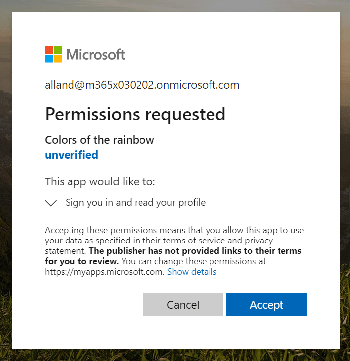The width and height of the screenshot is (350, 361).
Task: Click the green square of Microsoft logo
Action: [58, 50]
